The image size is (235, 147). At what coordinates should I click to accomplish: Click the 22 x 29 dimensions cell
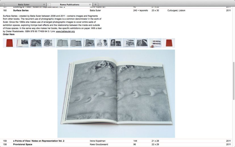(x=155, y=144)
